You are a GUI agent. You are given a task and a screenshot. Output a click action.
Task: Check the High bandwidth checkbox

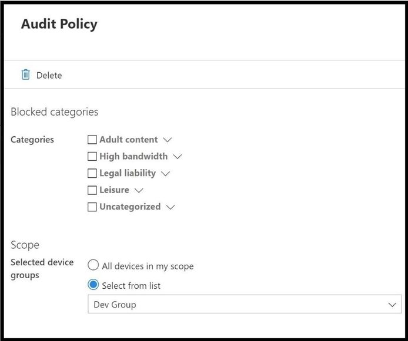pyautogui.click(x=92, y=156)
